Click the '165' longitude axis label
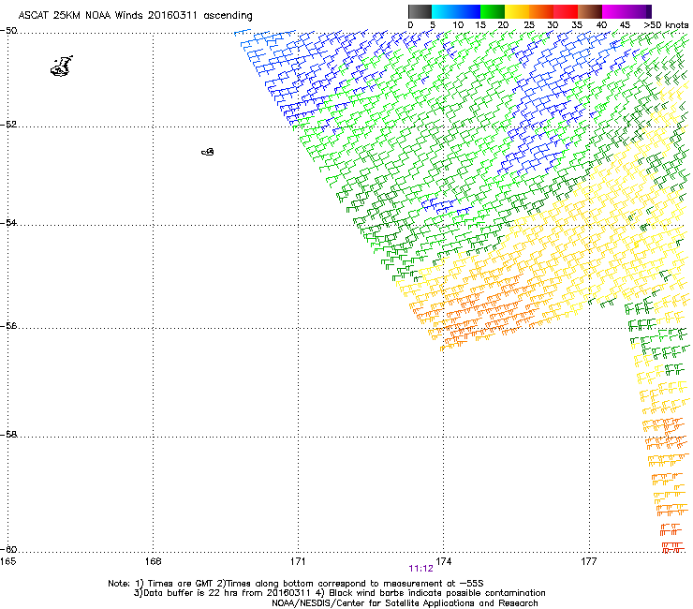This screenshot has width=693, height=609. [x=7, y=561]
